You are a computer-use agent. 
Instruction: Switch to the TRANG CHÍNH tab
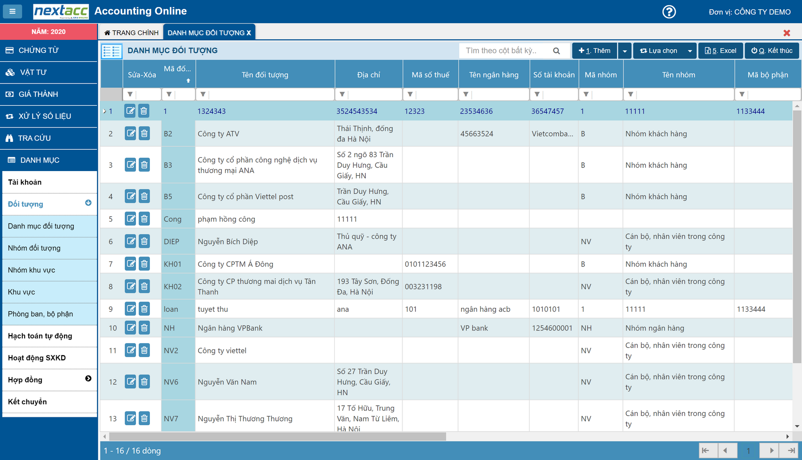[x=131, y=32]
